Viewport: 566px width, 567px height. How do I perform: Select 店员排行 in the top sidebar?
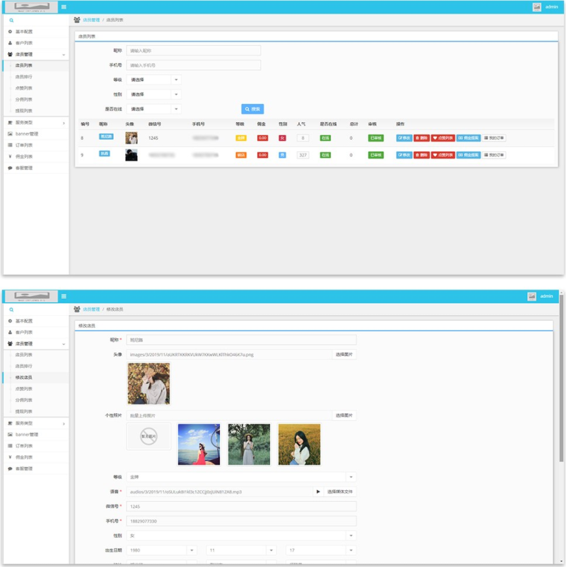point(24,77)
